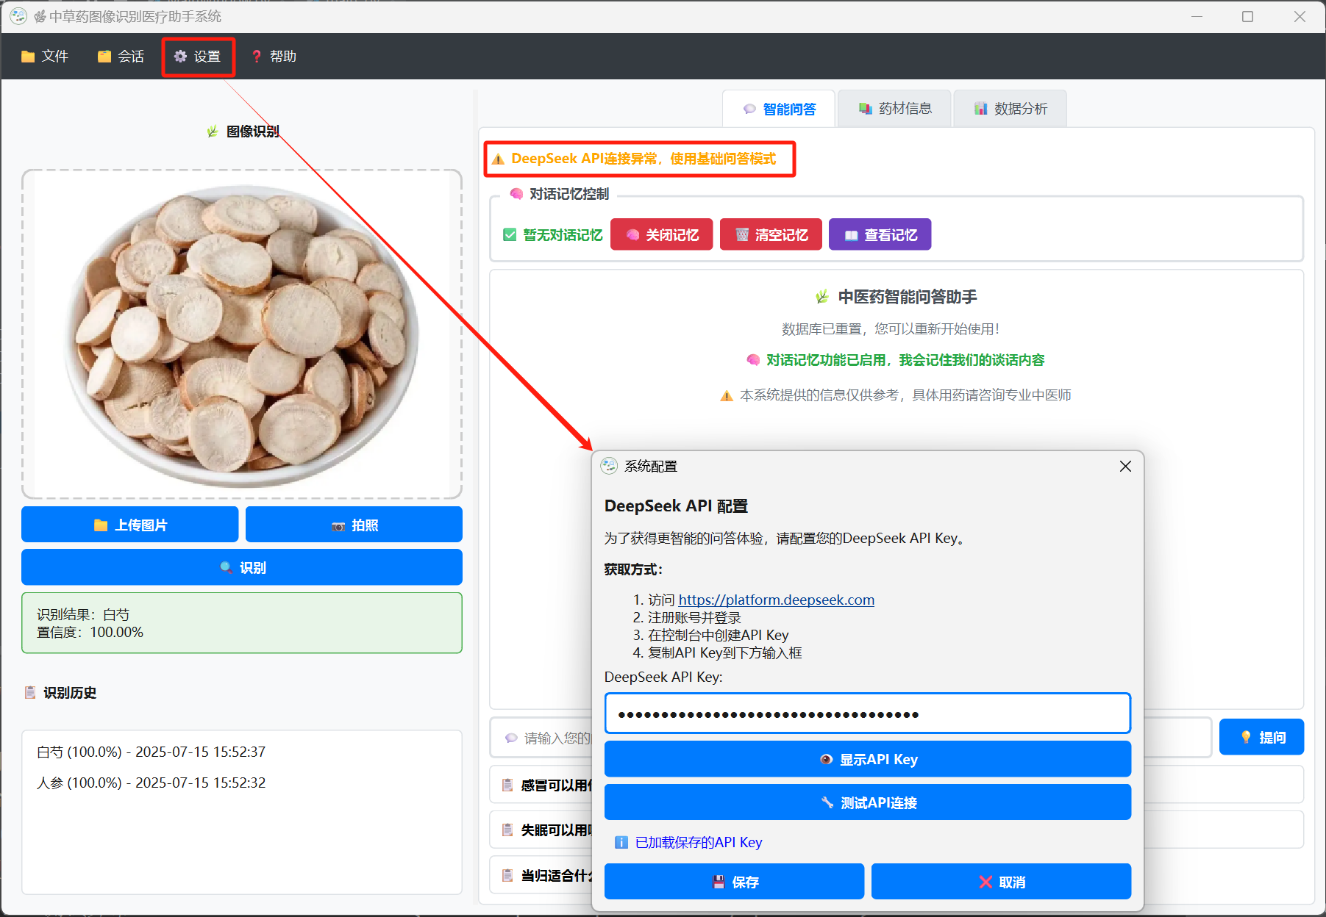1326x917 pixels.
Task: Click the 查看记忆 button
Action: coord(880,234)
